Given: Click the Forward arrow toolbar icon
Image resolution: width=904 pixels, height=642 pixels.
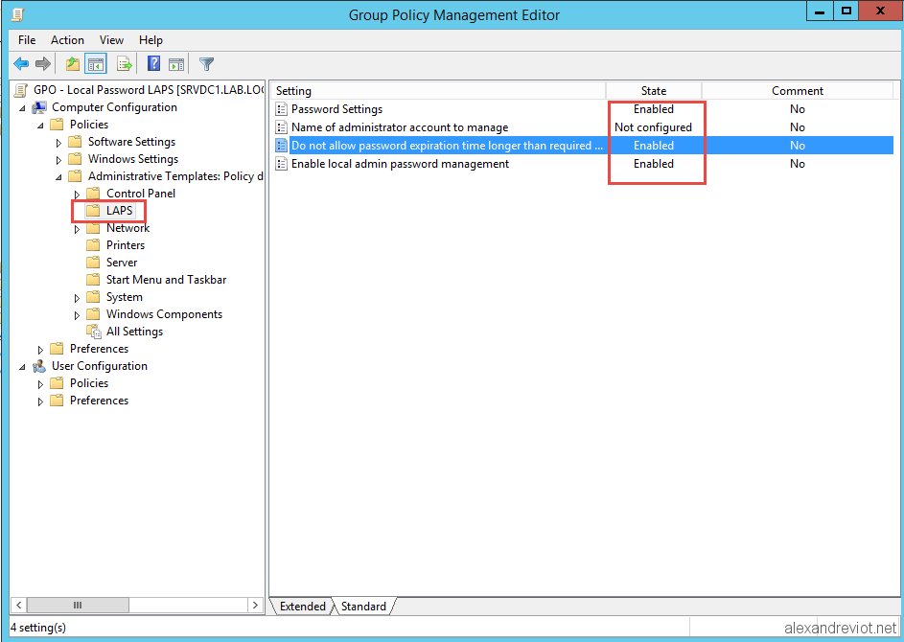Looking at the screenshot, I should (43, 63).
